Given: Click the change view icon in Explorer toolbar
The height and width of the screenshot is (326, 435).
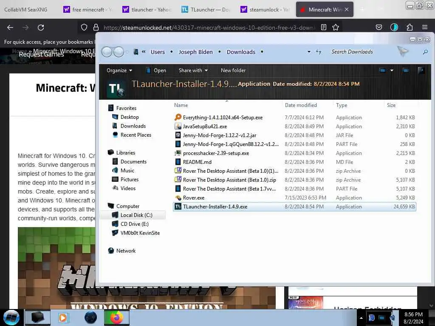Looking at the screenshot, I should pyautogui.click(x=383, y=70).
